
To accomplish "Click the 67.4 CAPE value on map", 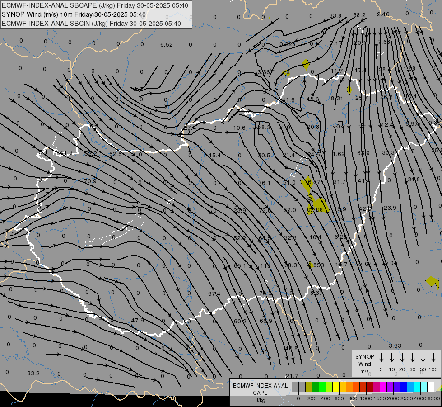I will pos(214,294).
